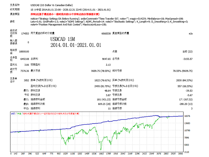The image size is (209, 157).
Task: Select the gross profit value "9647.65"
Action: (106, 59)
